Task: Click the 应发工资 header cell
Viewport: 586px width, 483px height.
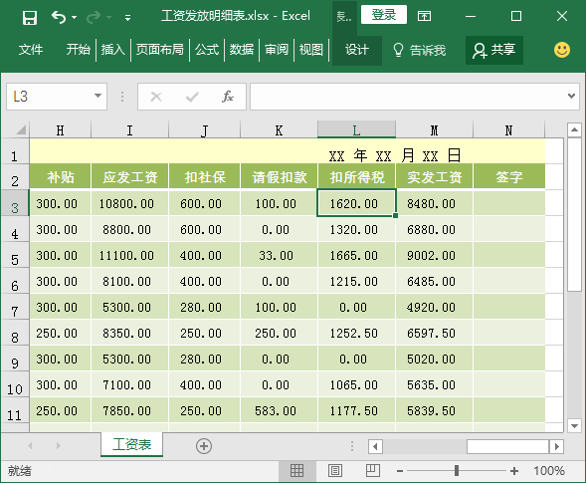Action: [129, 176]
